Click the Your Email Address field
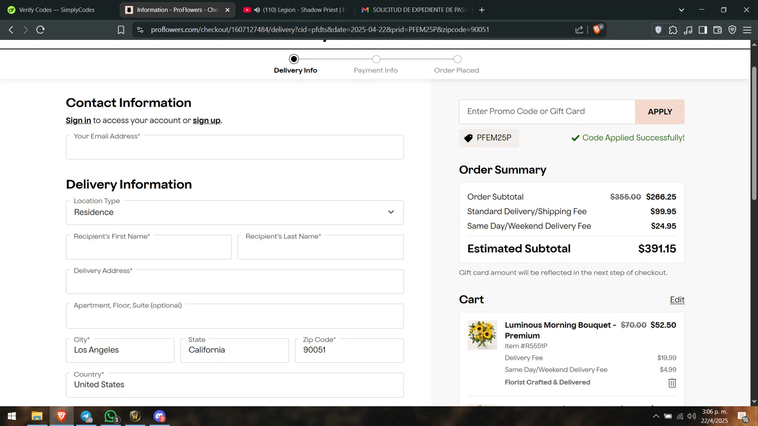Screen dimensions: 758x426 [x=234, y=147]
